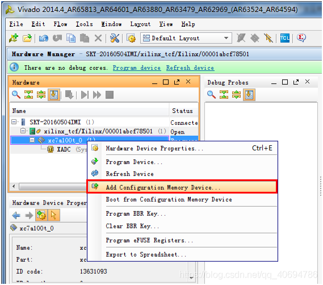Click the Refresh device link
The image size is (323, 285).
coord(190,68)
